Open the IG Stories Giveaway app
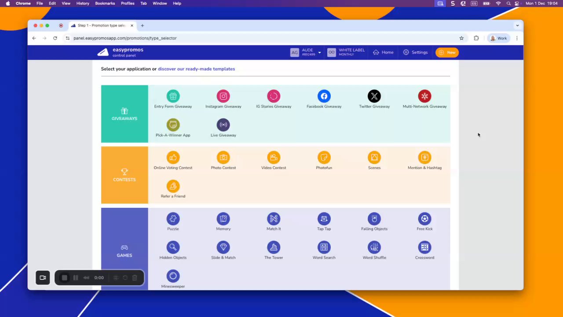563x317 pixels. tap(274, 96)
